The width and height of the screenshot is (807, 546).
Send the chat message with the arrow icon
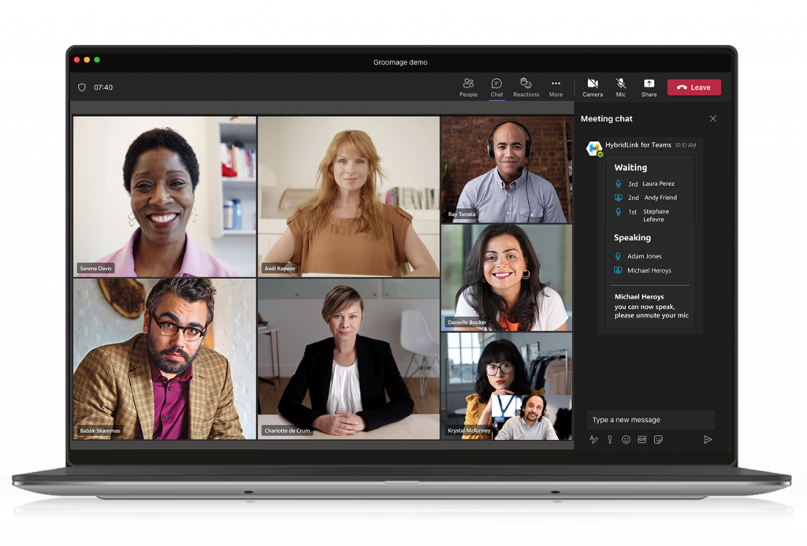[x=706, y=440]
